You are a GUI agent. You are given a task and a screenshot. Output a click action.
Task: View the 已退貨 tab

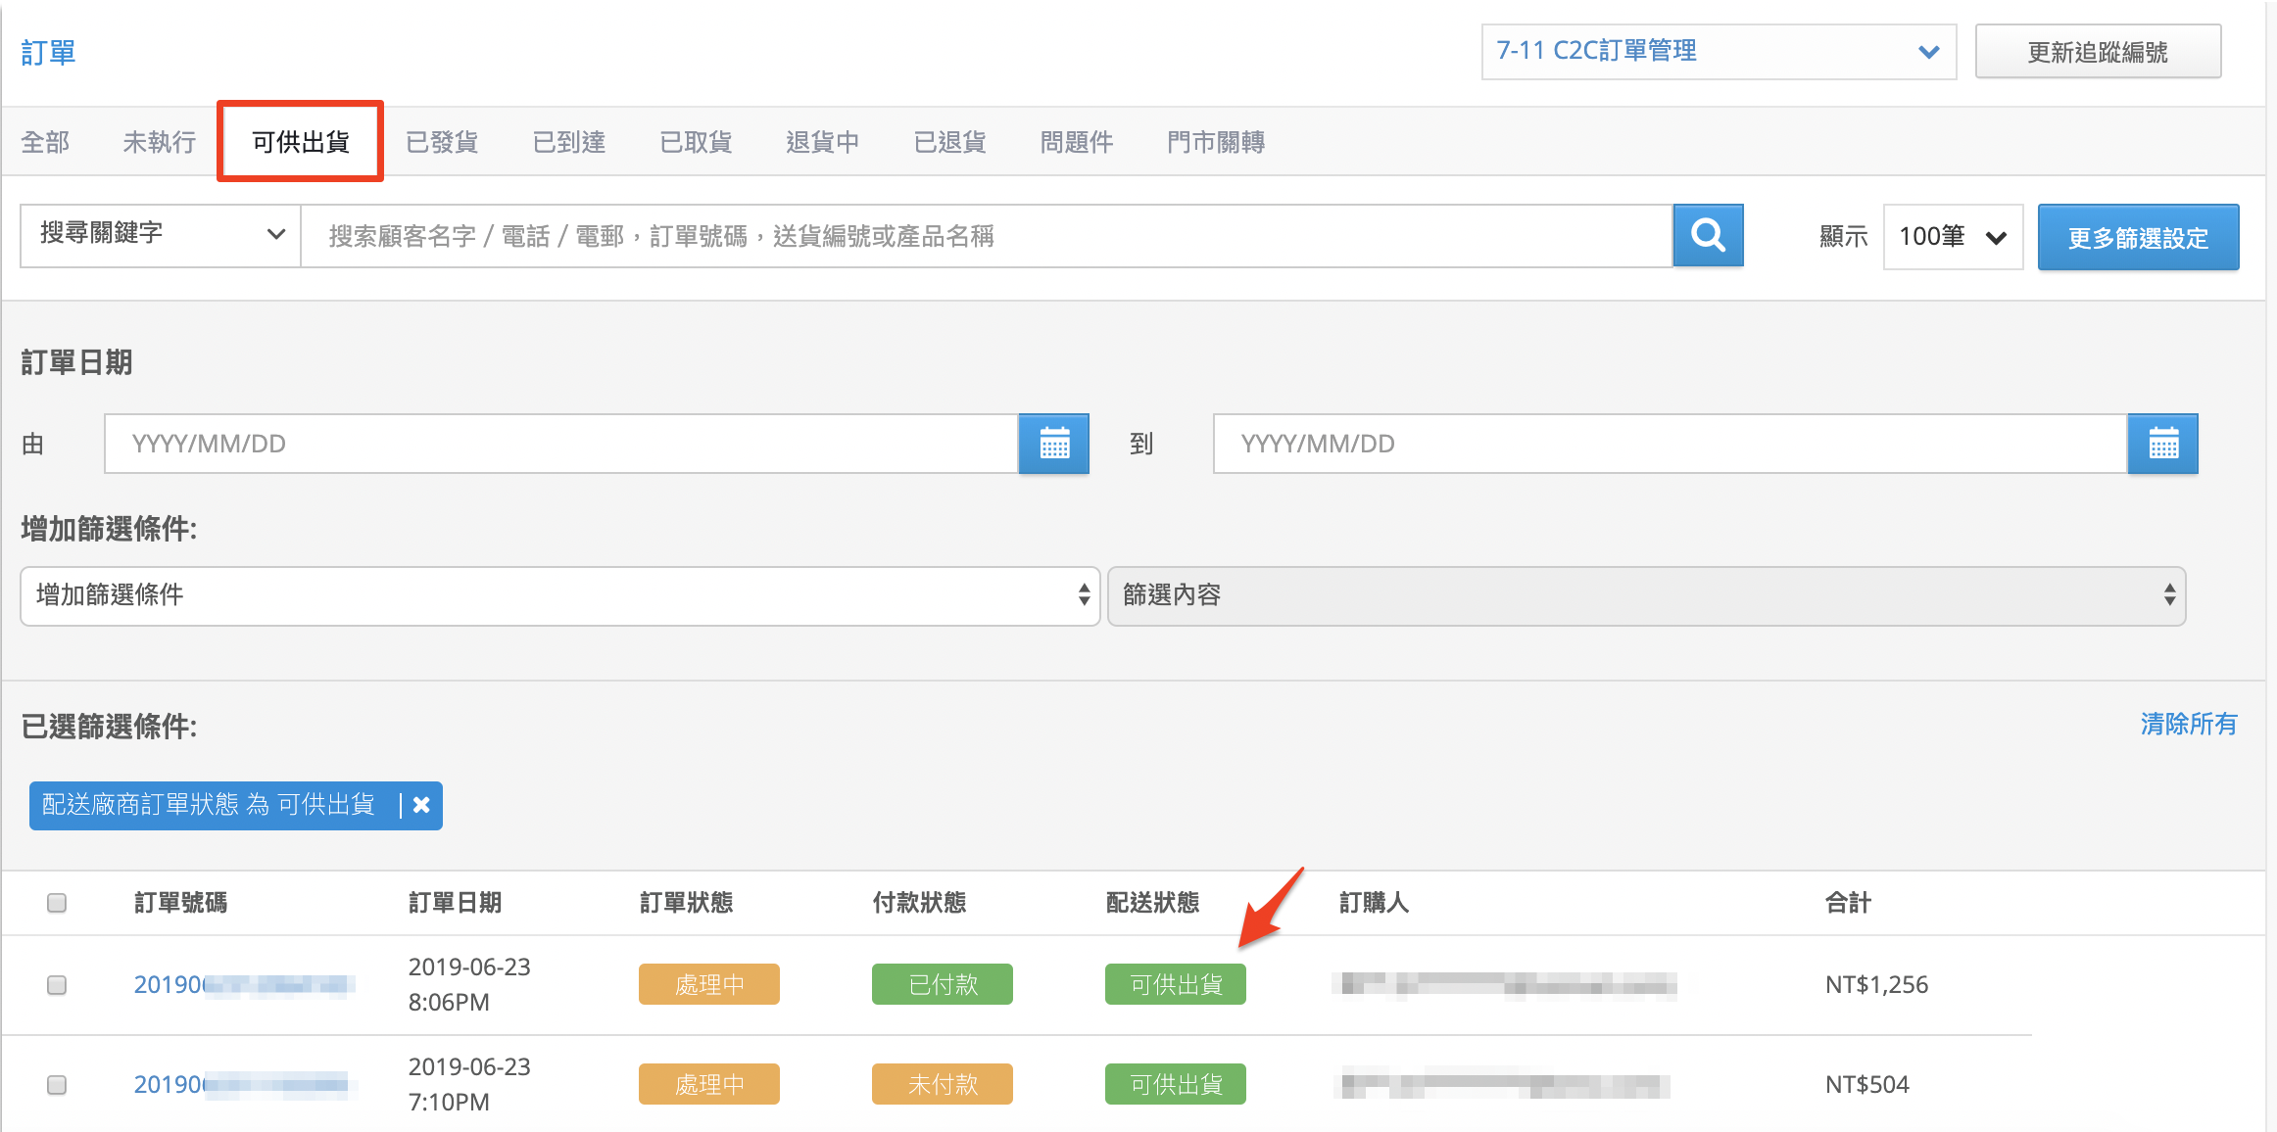pyautogui.click(x=949, y=142)
